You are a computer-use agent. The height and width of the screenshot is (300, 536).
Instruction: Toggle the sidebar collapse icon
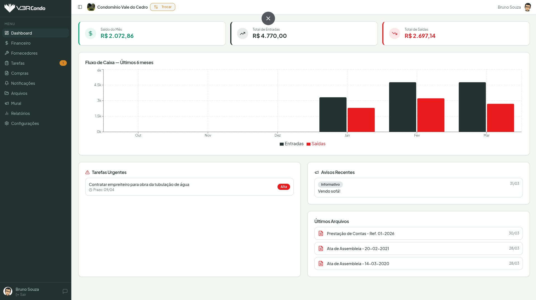tap(80, 7)
